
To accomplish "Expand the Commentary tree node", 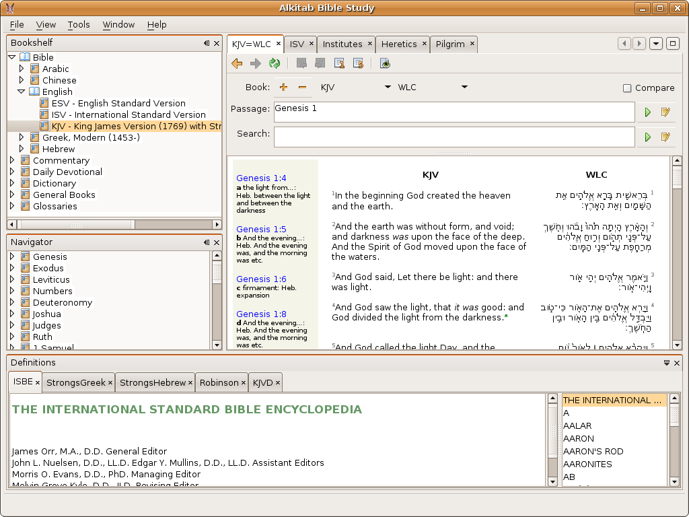I will [12, 160].
